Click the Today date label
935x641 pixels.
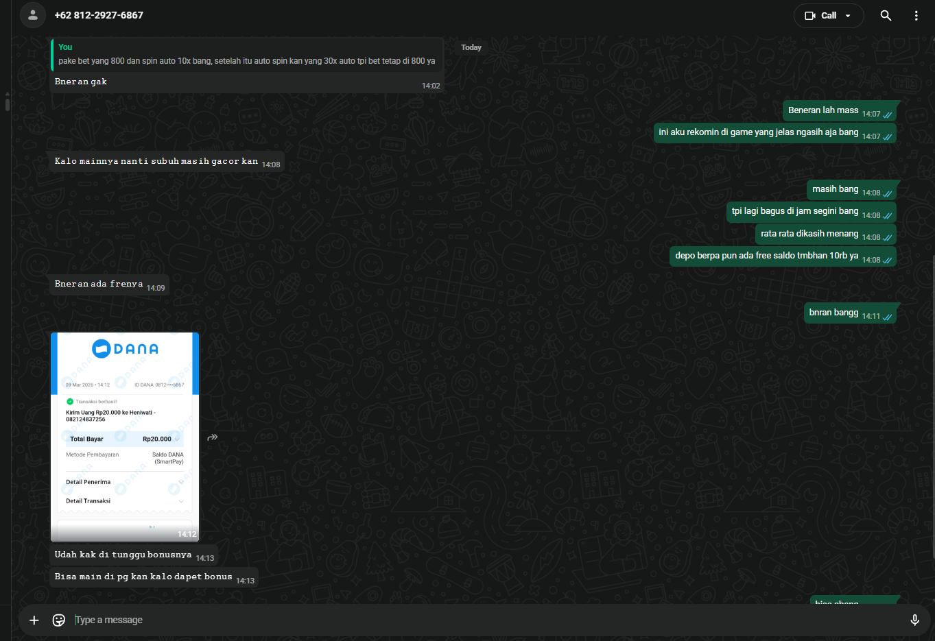(471, 47)
